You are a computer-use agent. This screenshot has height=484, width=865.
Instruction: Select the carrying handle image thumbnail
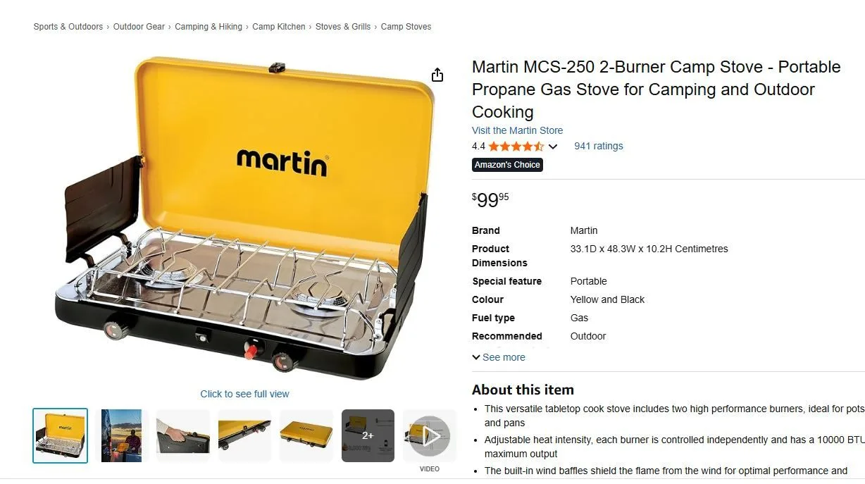182,435
